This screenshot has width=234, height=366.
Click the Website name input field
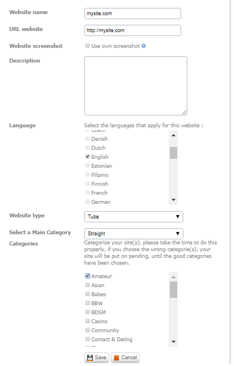(x=133, y=14)
